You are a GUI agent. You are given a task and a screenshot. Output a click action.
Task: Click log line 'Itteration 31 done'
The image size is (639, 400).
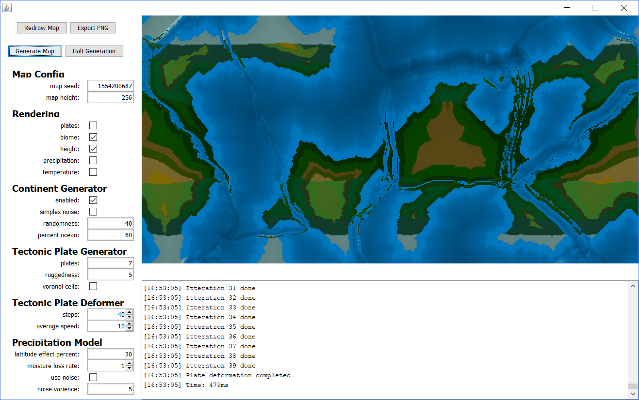click(199, 288)
